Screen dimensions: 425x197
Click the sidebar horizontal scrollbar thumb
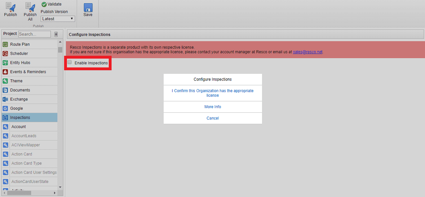click(18, 193)
